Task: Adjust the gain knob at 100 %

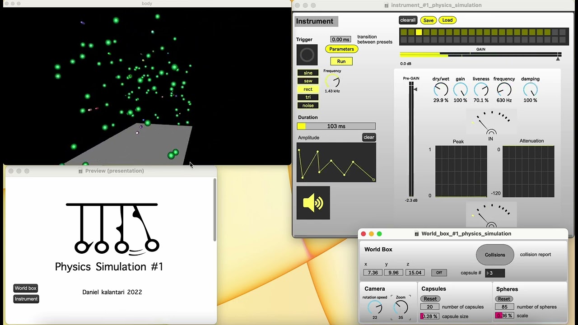Action: click(x=460, y=90)
